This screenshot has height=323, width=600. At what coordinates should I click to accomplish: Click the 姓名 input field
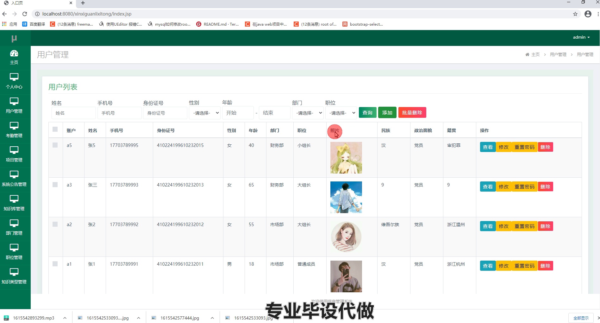click(73, 113)
